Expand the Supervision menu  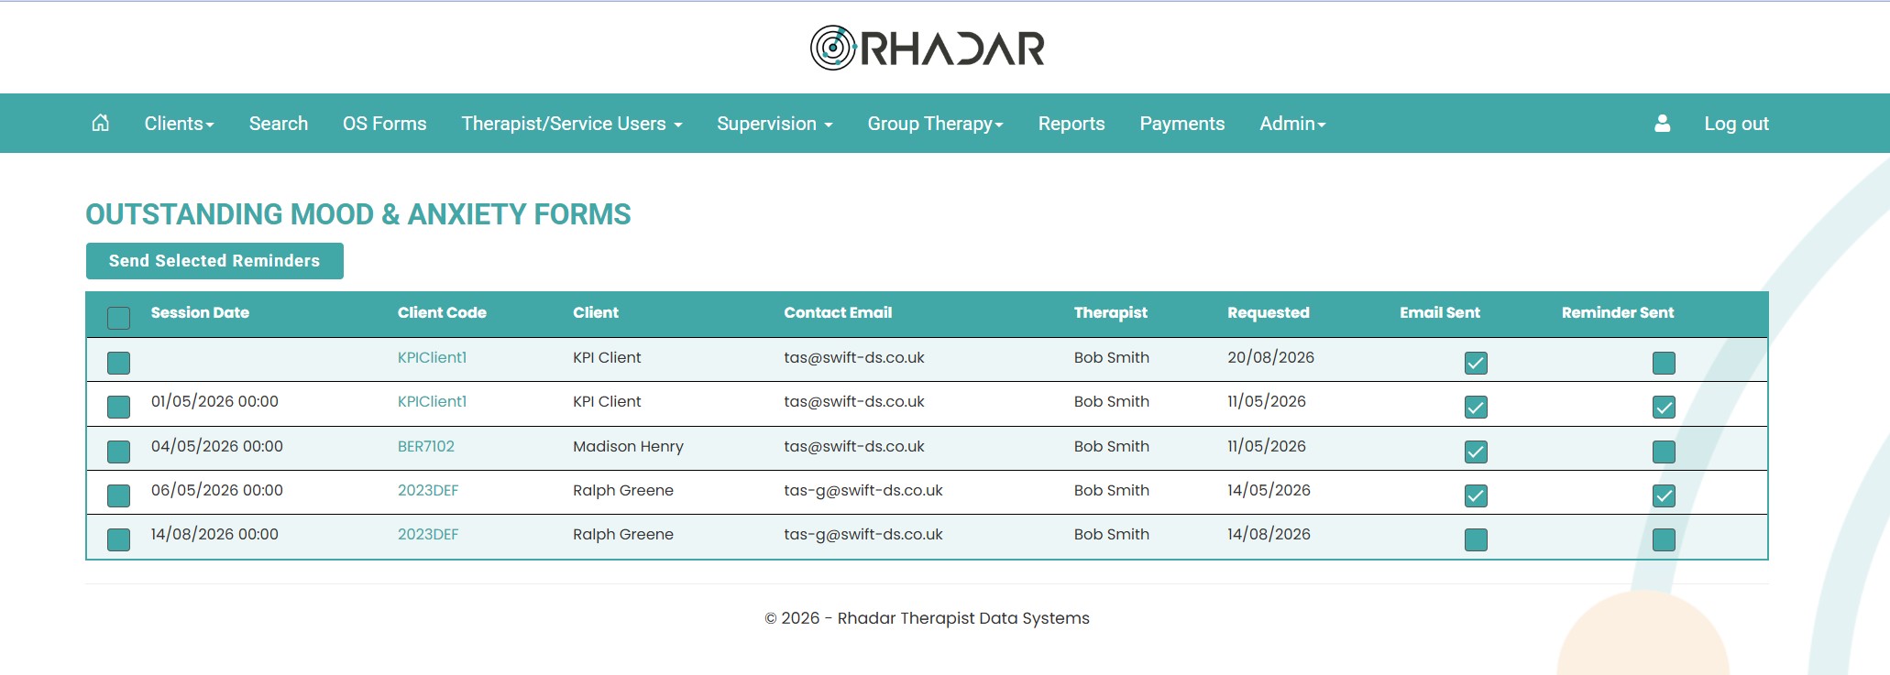tap(775, 124)
